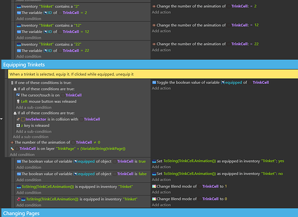Screen dimensions: 298x217
Task: Click 'z' key parameter in key released condition
Action: [x=22, y=126]
